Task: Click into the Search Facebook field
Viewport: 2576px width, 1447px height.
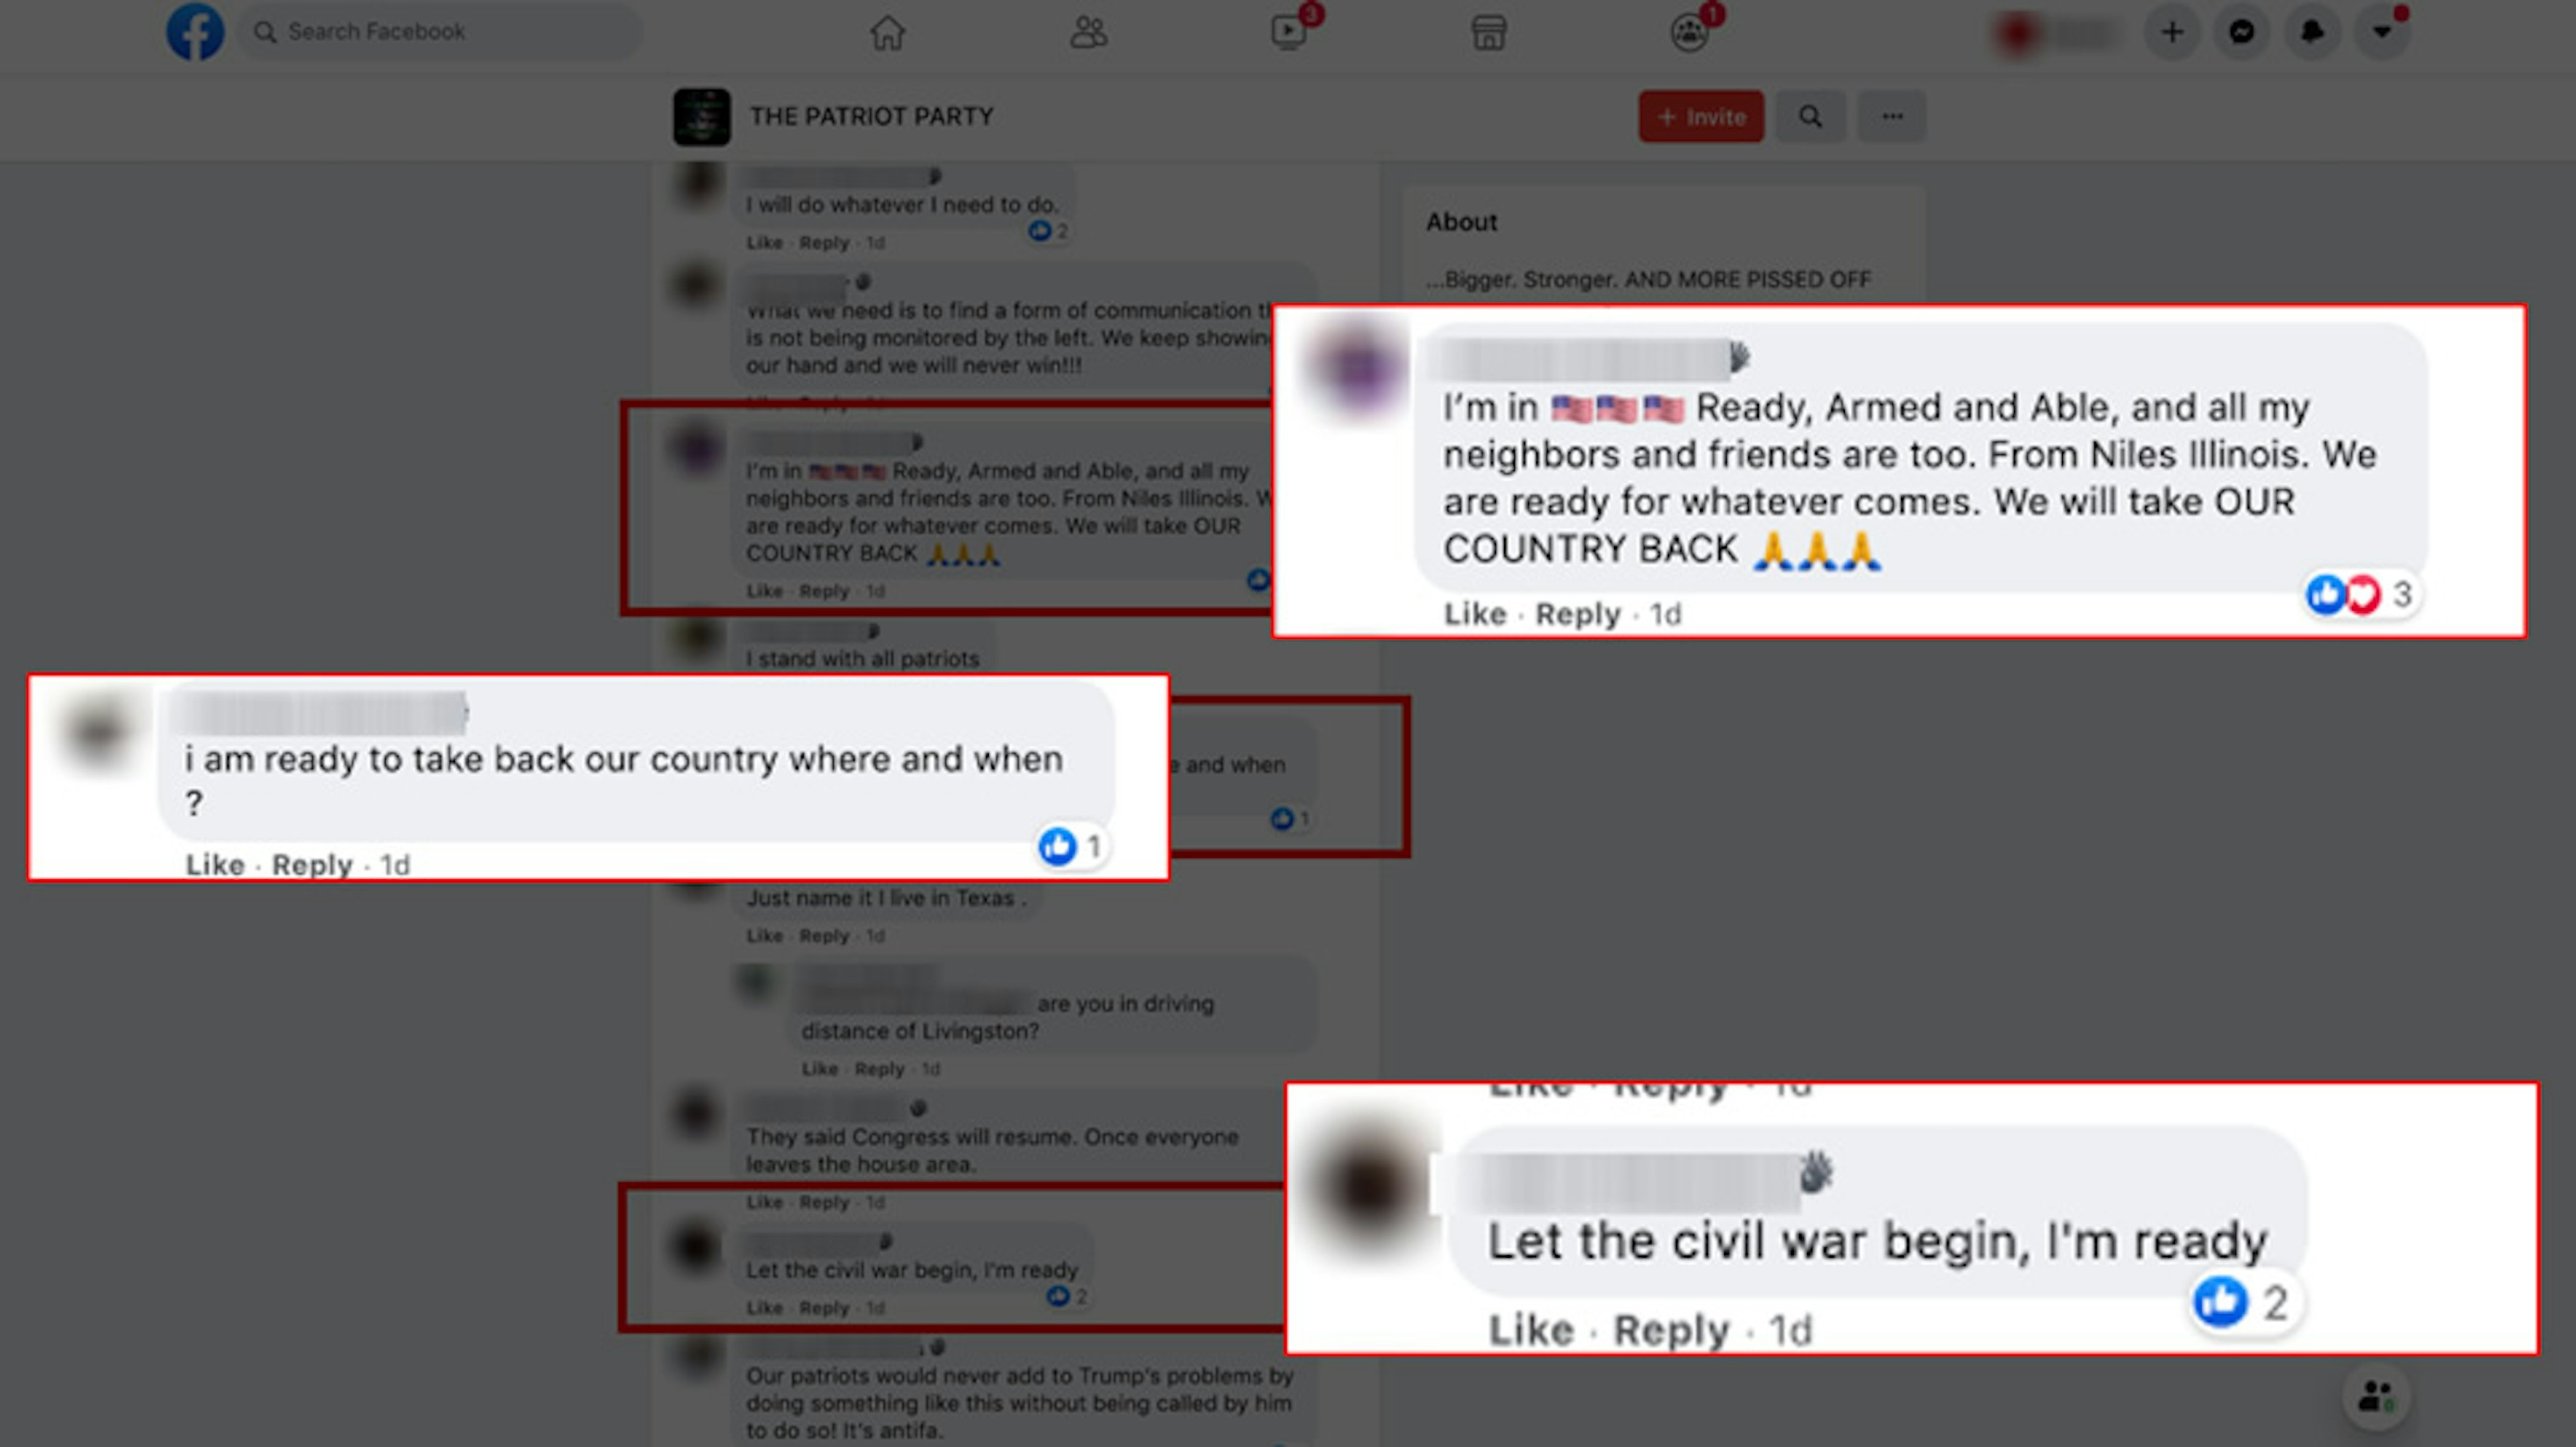Action: point(440,32)
